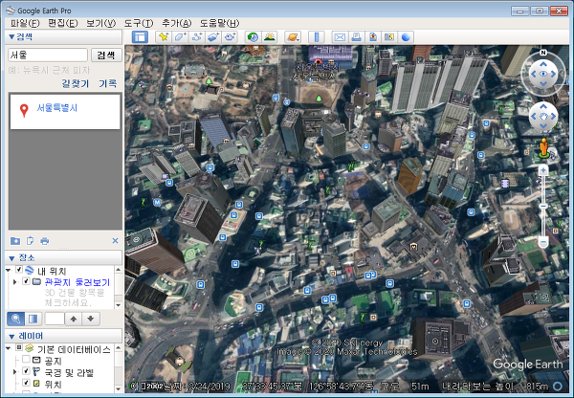Show historical imagery clock icon
574x398 pixels.
click(253, 37)
